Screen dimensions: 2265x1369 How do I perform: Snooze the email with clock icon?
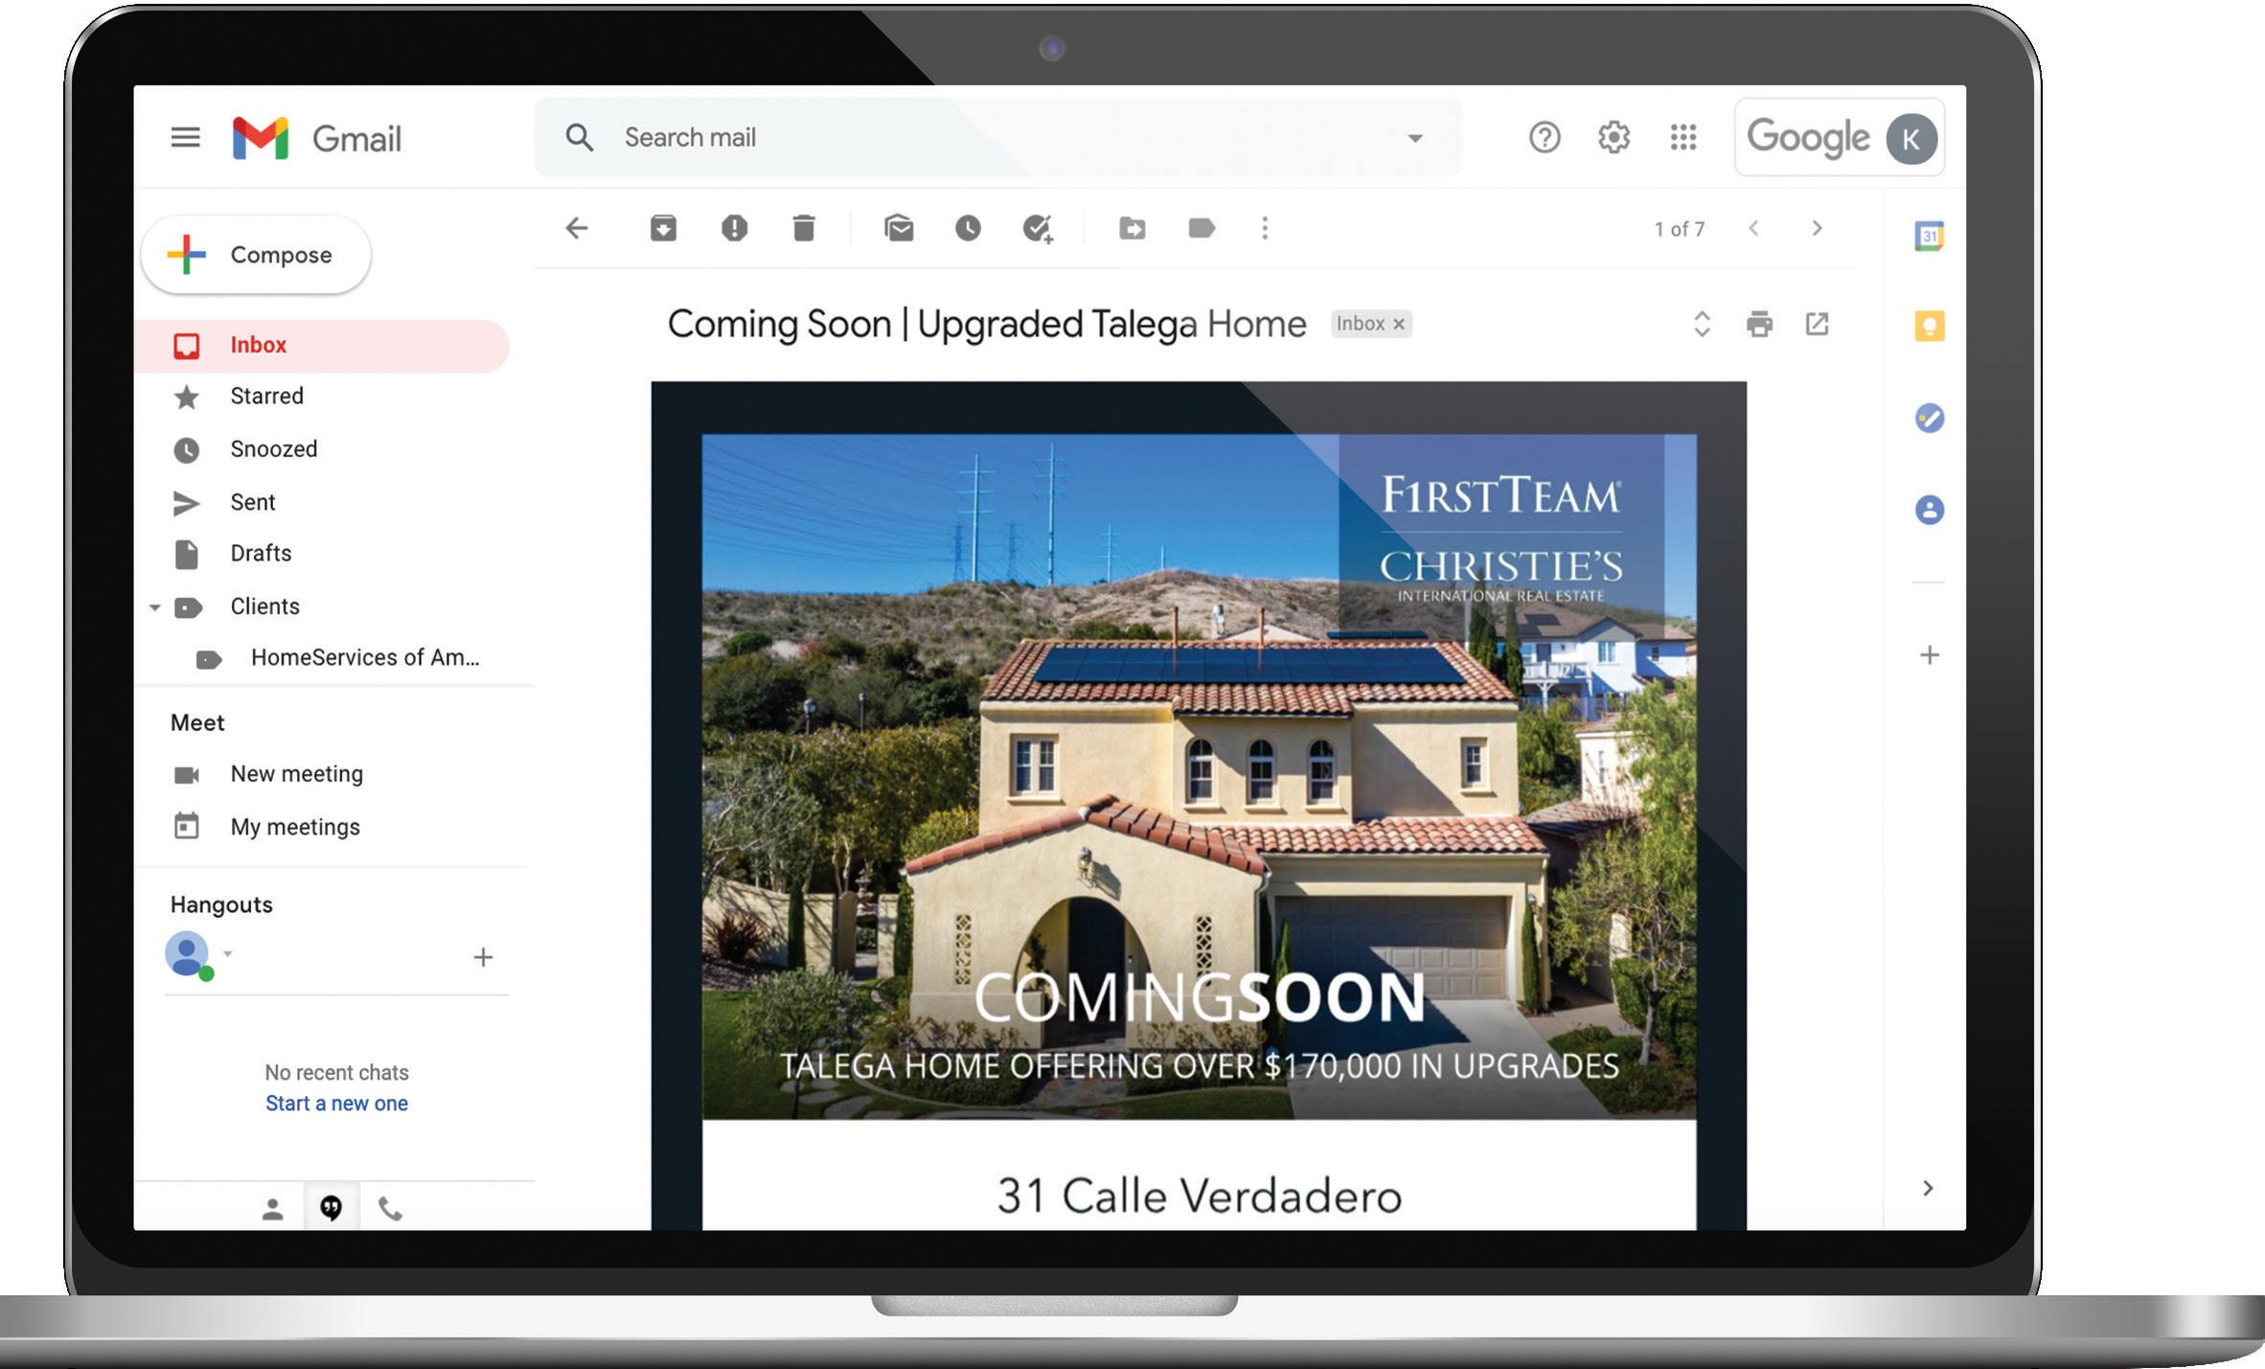pyautogui.click(x=968, y=228)
